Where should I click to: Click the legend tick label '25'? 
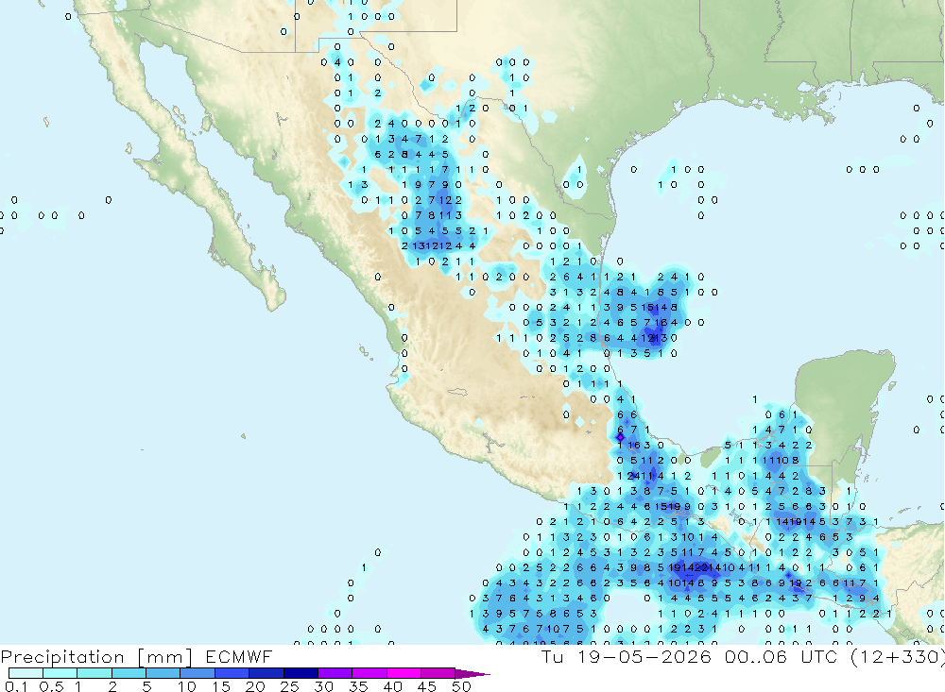[x=290, y=686]
